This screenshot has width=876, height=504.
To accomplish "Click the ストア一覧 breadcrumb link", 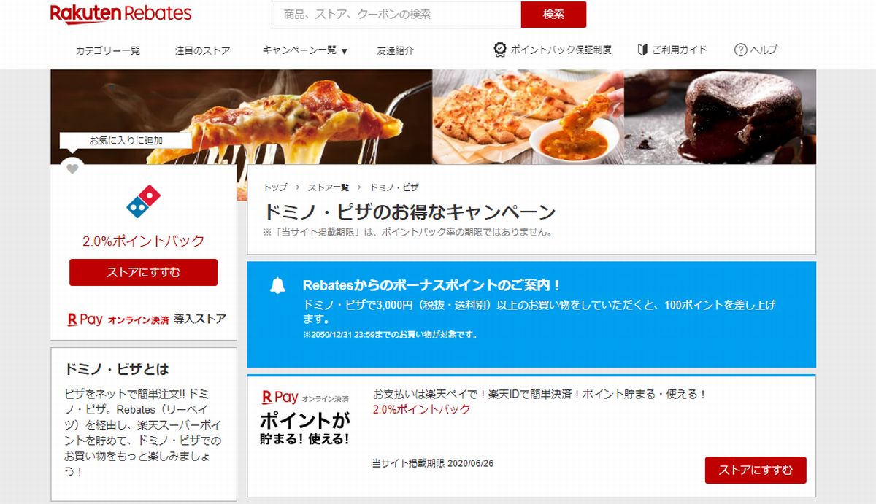I will point(328,187).
